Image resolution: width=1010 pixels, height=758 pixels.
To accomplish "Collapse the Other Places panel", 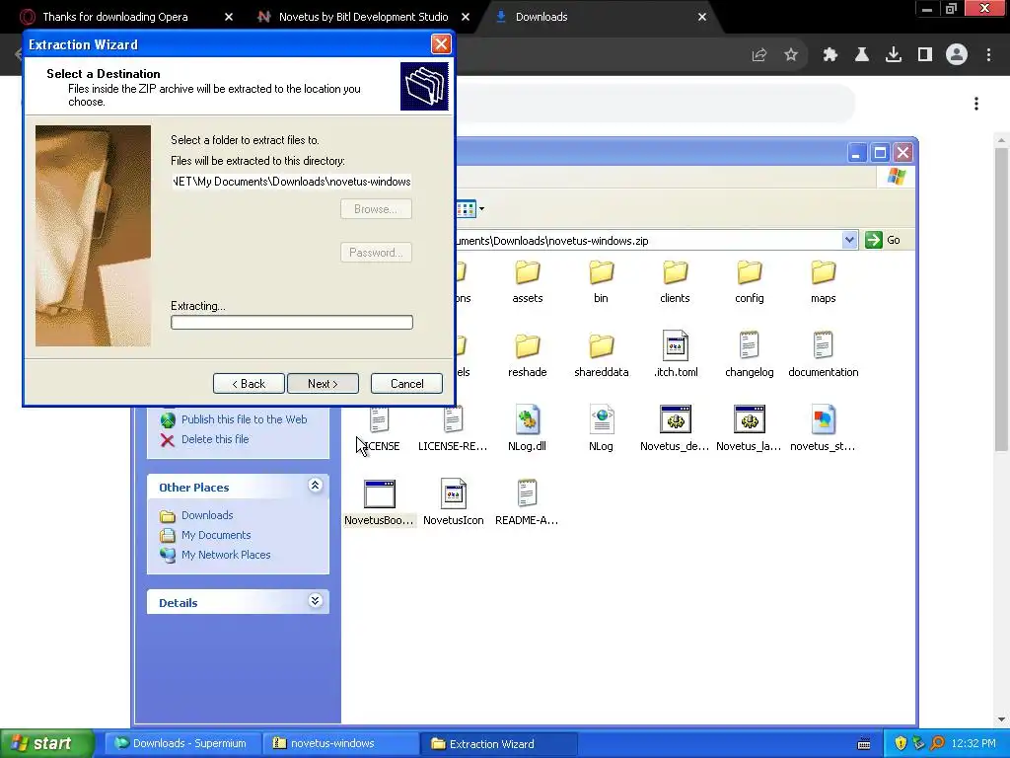I will click(315, 486).
